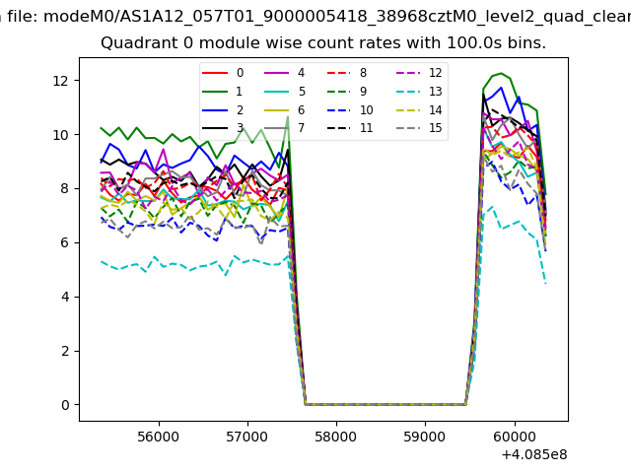Click the black legend line for module 3
The width and height of the screenshot is (631, 473).
click(x=214, y=128)
